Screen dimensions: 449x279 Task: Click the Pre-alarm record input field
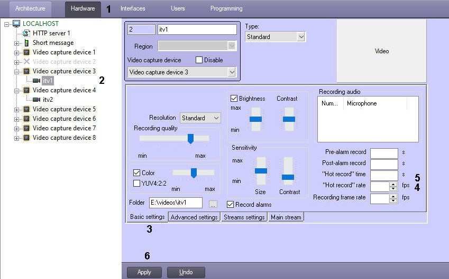384,153
